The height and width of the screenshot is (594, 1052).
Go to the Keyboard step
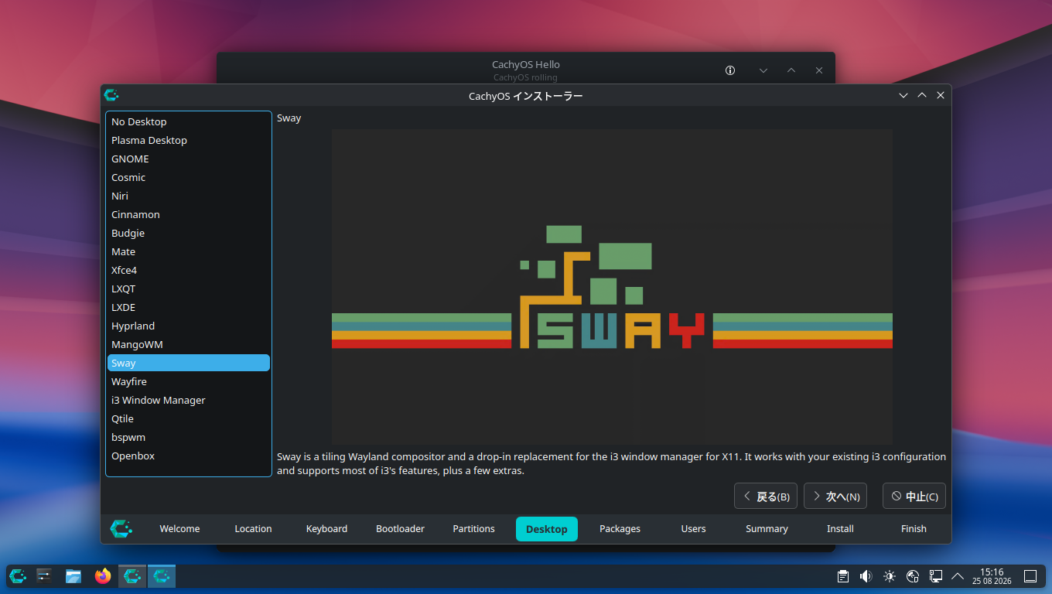click(x=326, y=529)
